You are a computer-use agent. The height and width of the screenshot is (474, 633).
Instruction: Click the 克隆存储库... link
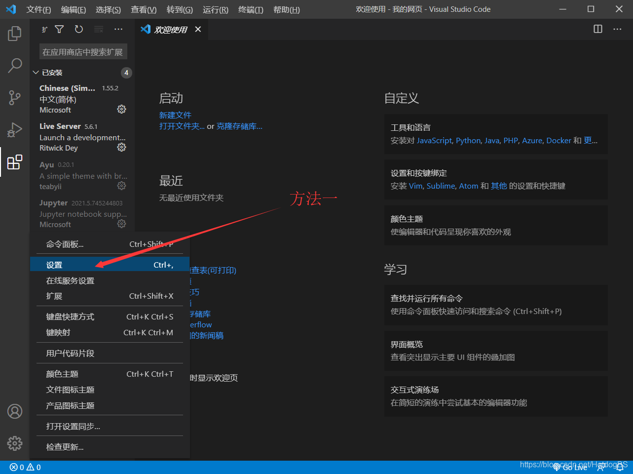pyautogui.click(x=239, y=126)
